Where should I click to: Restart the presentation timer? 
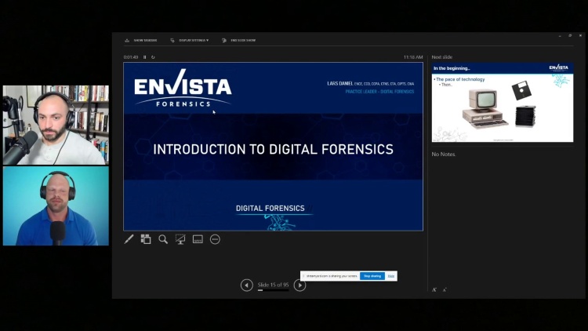pyautogui.click(x=153, y=57)
